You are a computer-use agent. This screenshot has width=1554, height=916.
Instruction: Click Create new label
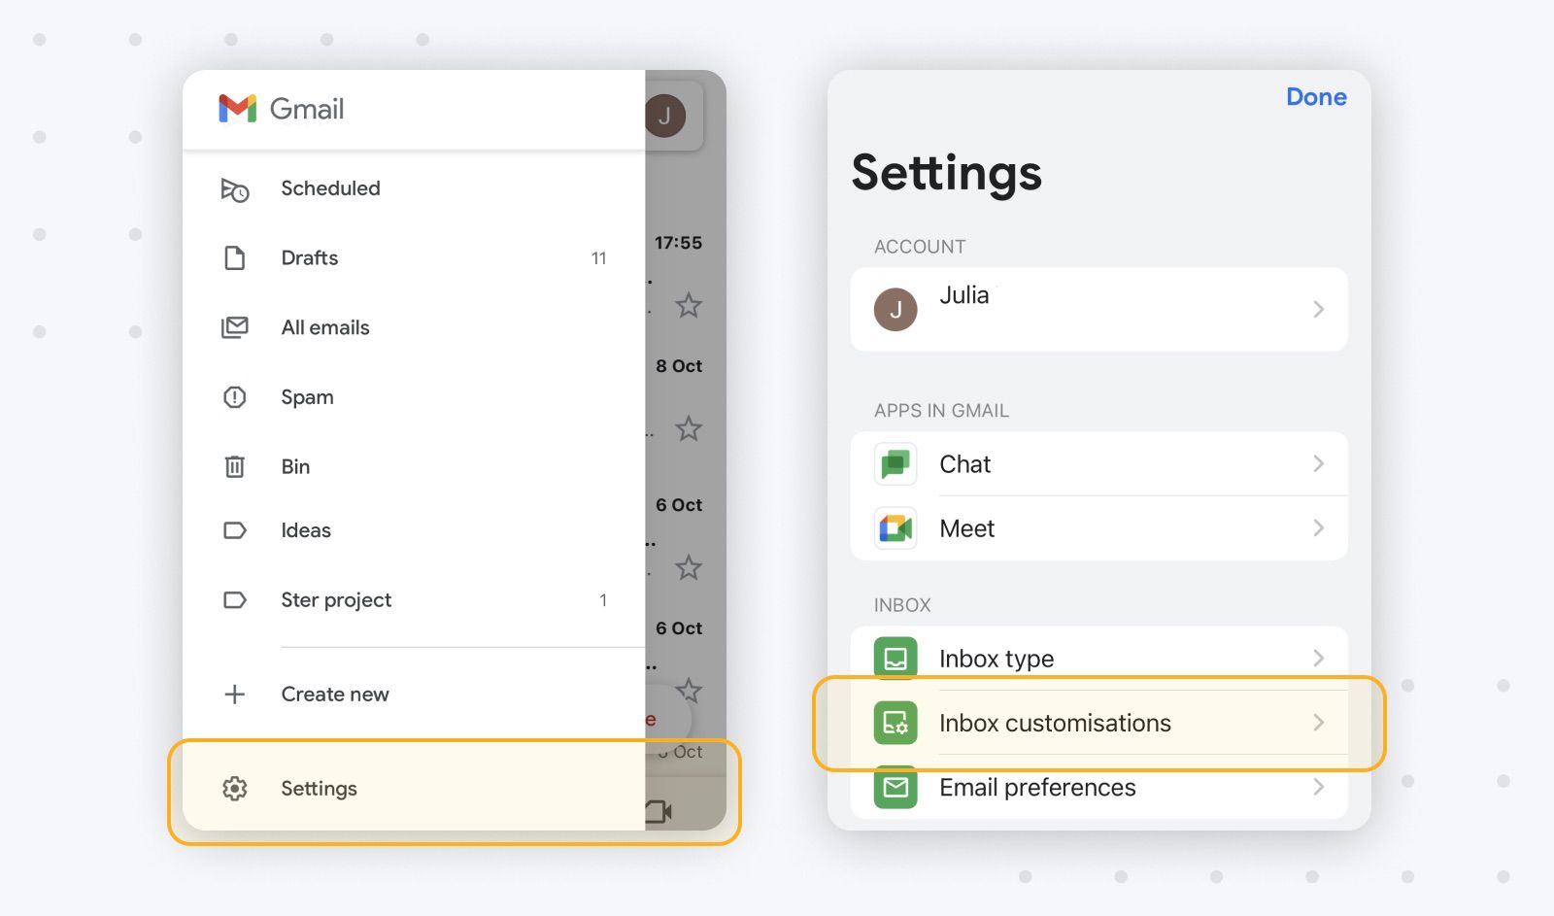(x=334, y=694)
